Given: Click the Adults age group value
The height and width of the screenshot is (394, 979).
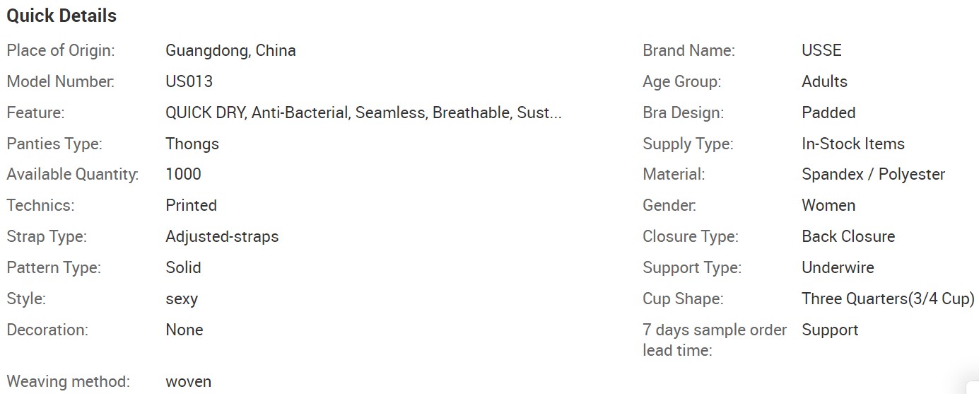Looking at the screenshot, I should [x=824, y=82].
